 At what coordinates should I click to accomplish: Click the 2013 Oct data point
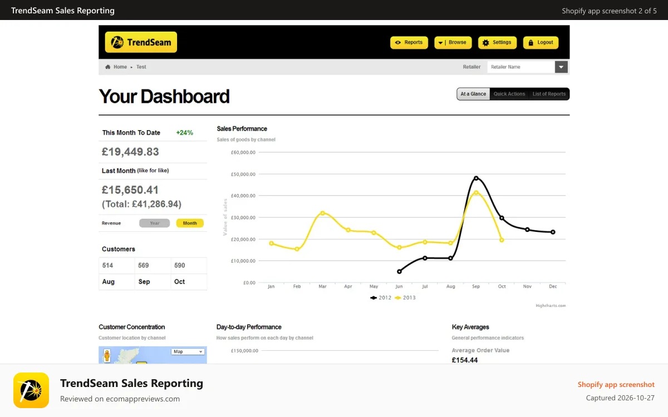click(x=502, y=240)
